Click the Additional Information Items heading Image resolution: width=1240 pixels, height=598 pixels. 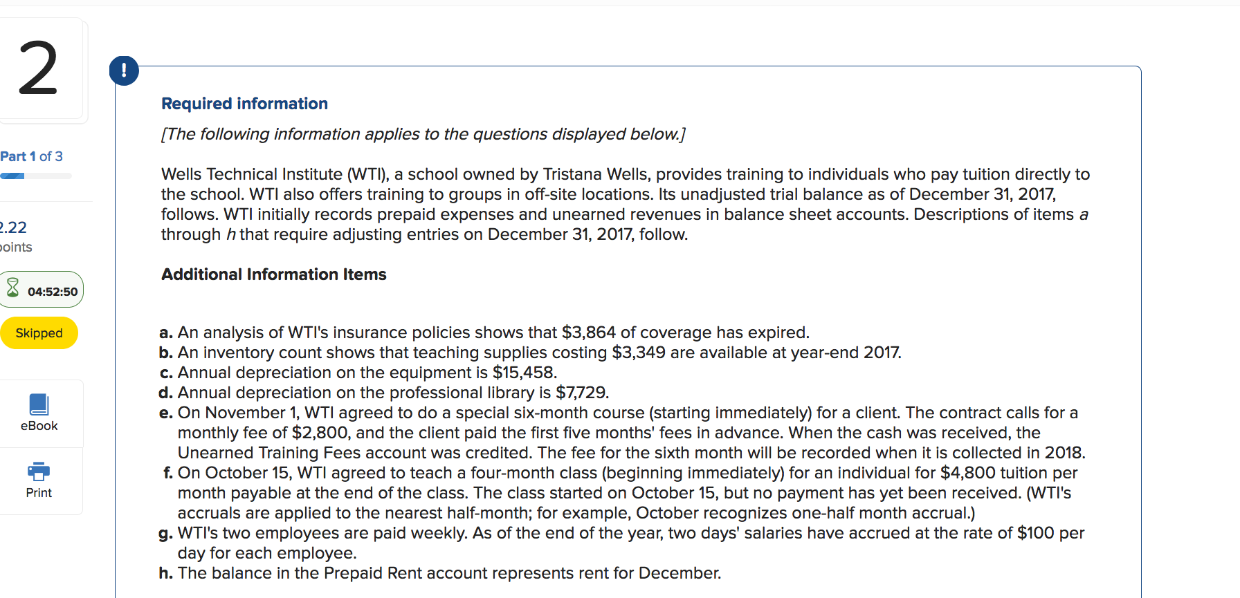point(274,274)
